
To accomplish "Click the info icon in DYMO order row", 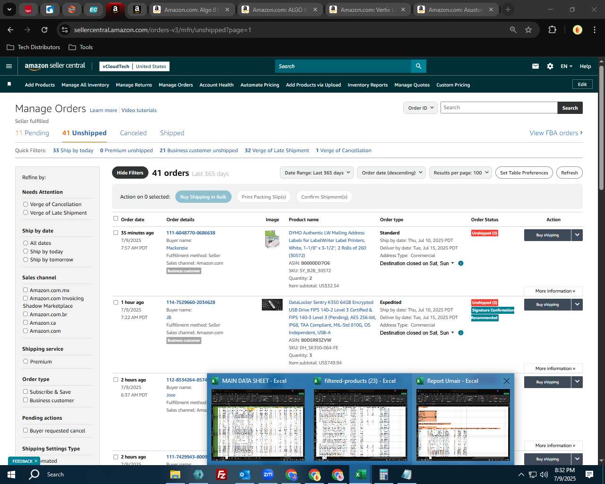I will 461,263.
